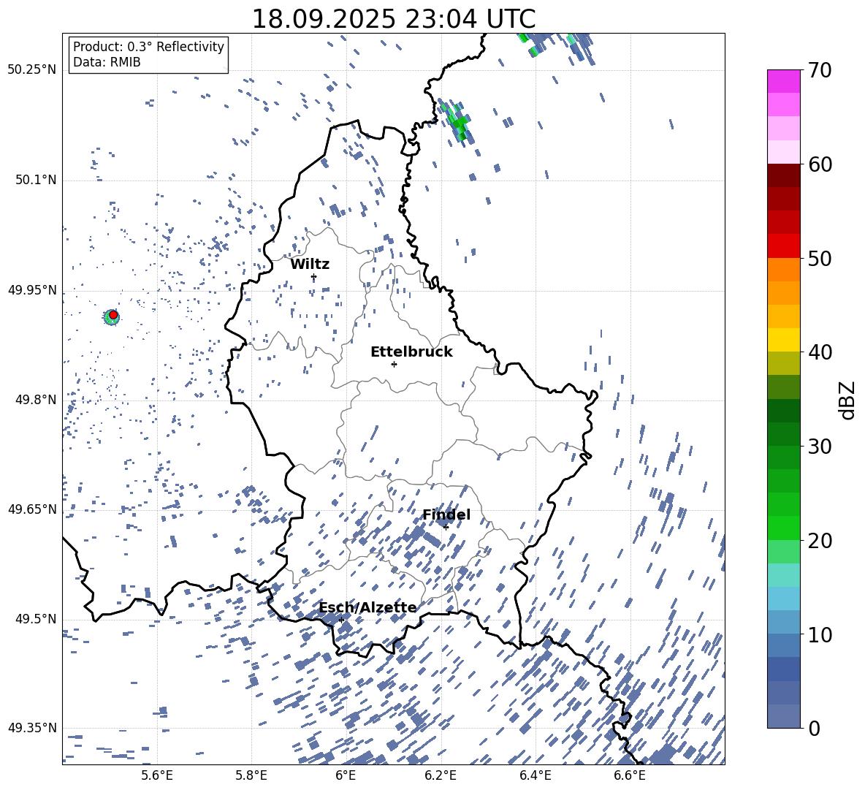The image size is (865, 790).
Task: Click the 5.6°E longitude label
Action: [x=157, y=775]
